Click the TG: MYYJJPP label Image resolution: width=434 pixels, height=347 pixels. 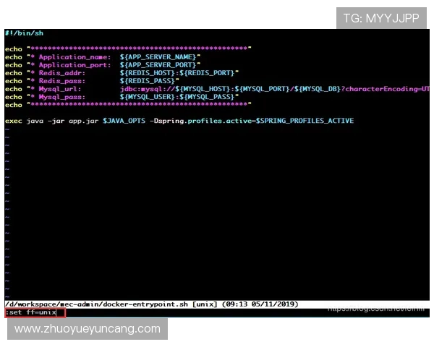[381, 18]
